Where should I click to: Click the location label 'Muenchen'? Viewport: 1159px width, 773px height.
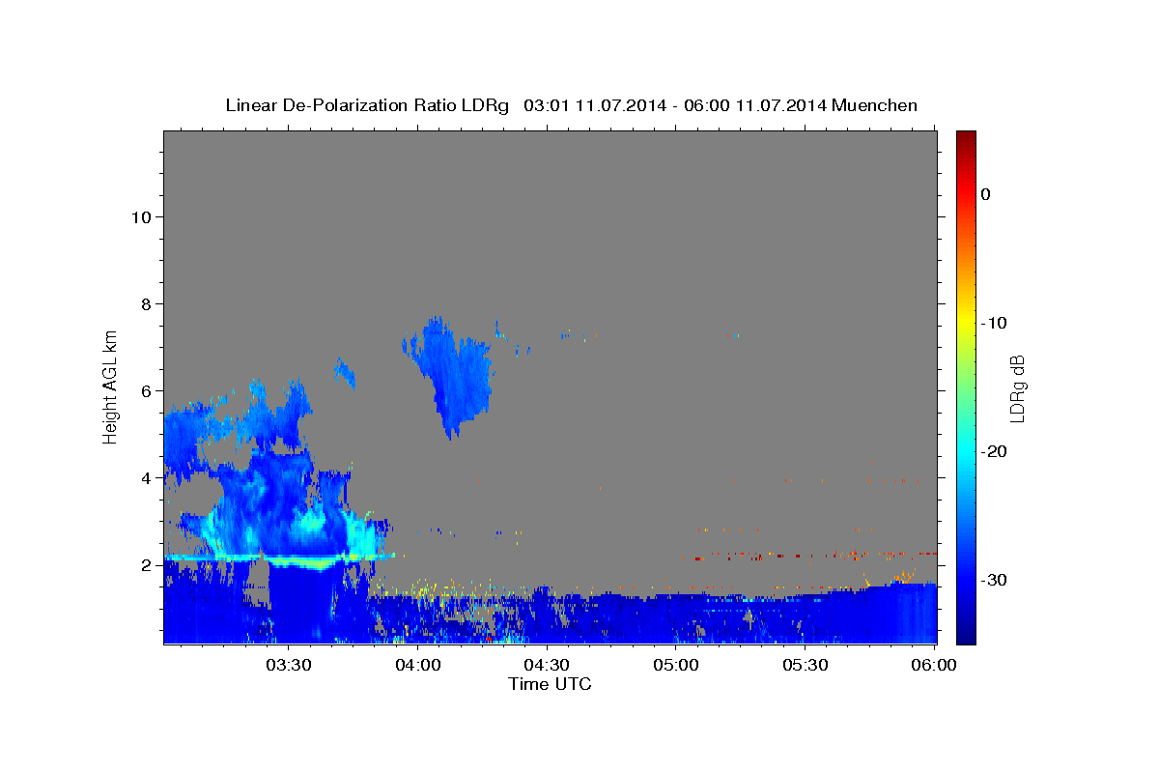pos(875,105)
